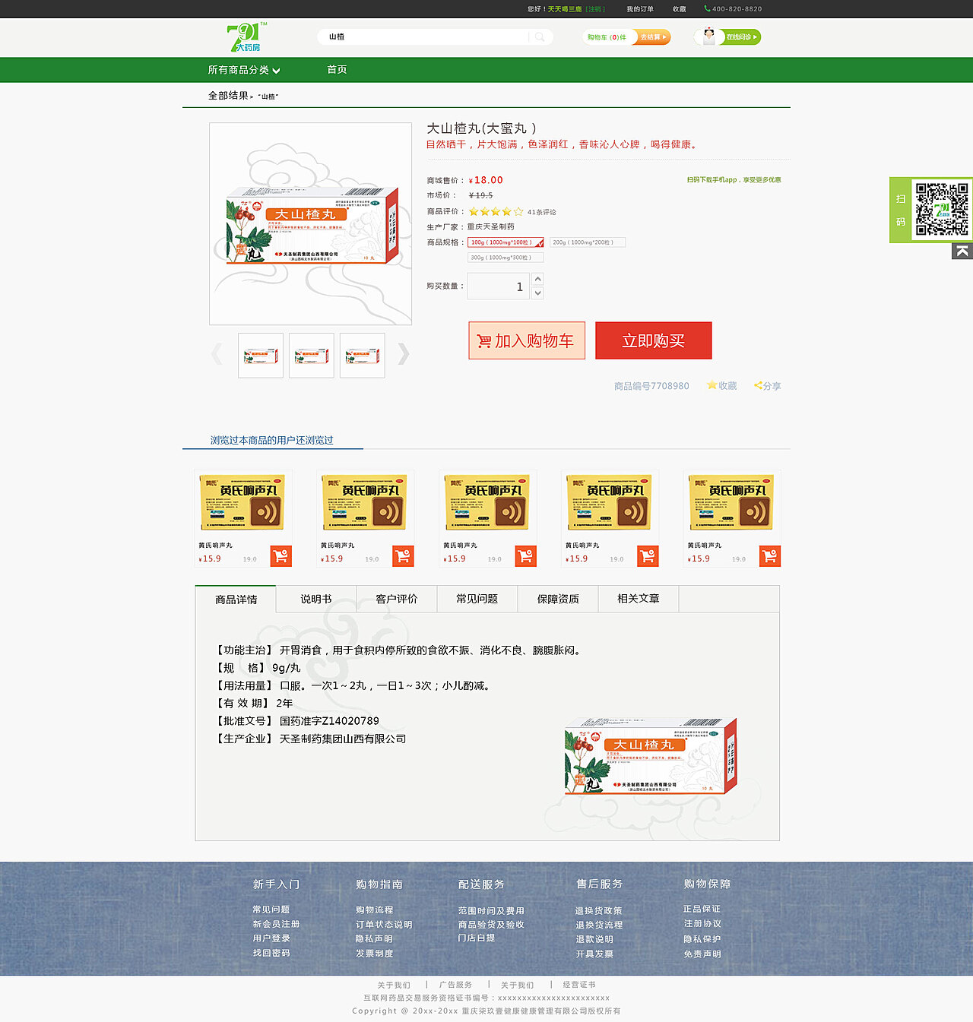The image size is (973, 1022).
Task: Decrease purchase quantity with down arrow
Action: tap(538, 293)
